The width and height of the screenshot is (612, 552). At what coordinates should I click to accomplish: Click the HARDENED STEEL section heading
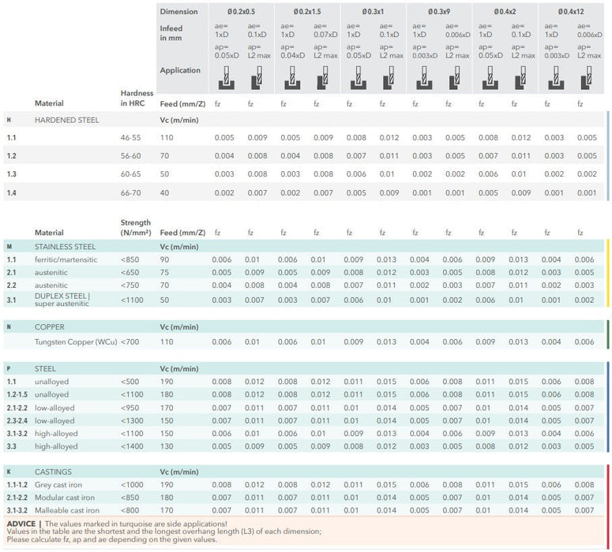click(68, 120)
